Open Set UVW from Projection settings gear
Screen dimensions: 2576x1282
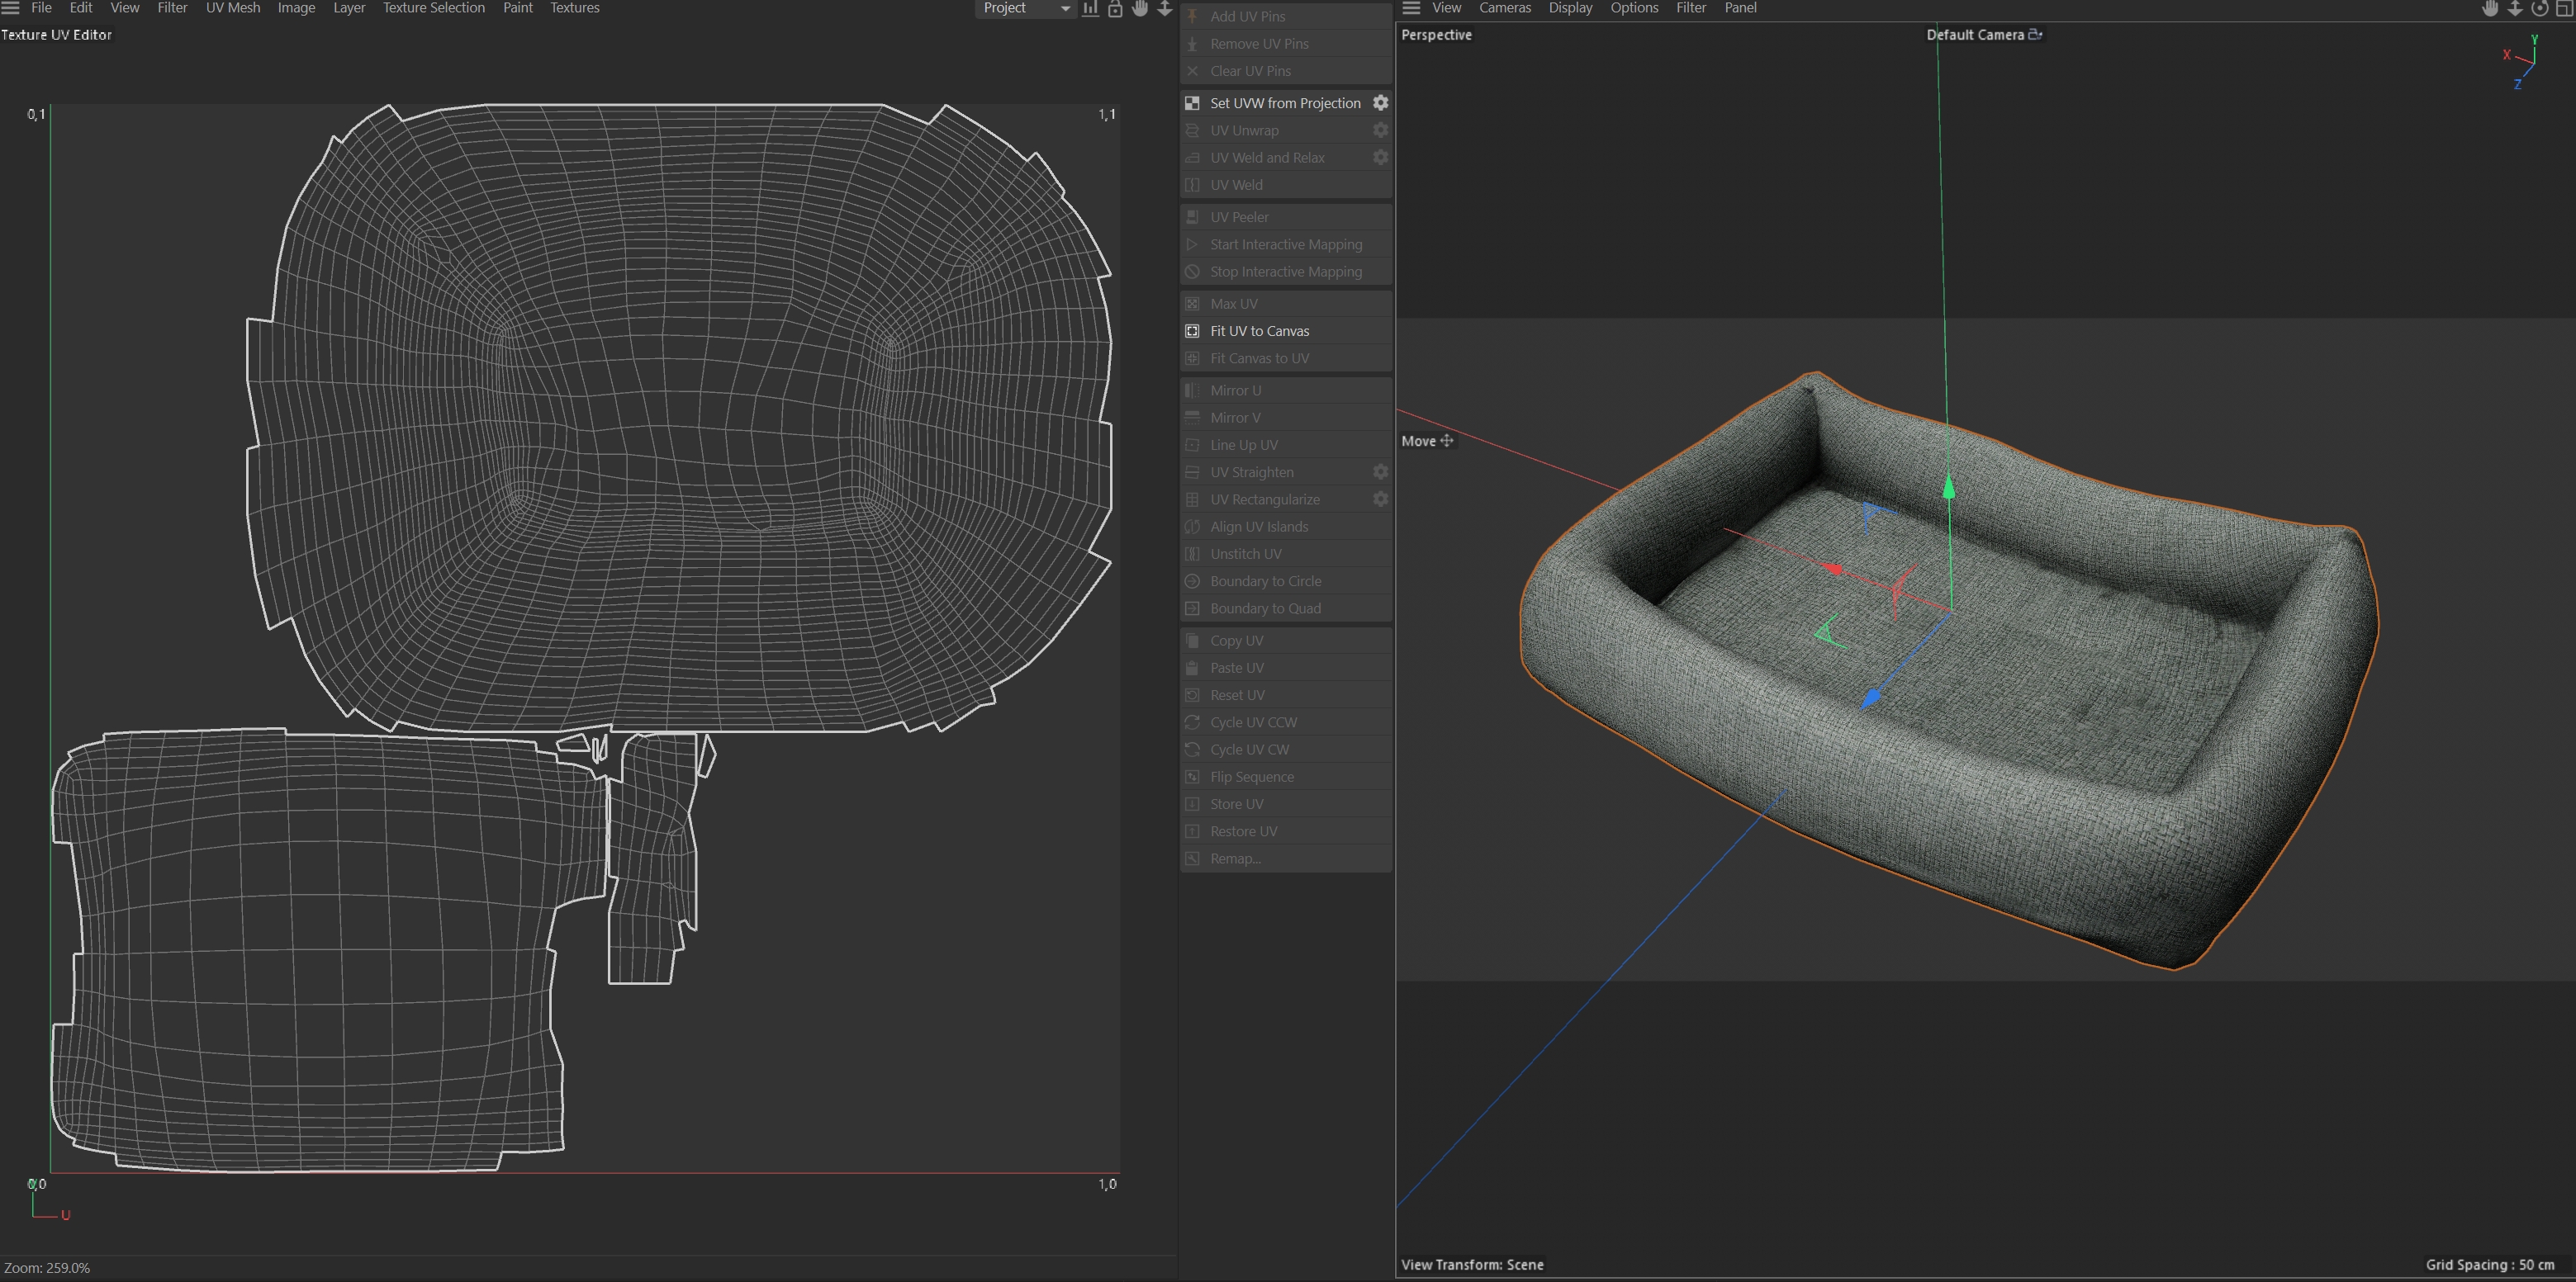(x=1380, y=103)
